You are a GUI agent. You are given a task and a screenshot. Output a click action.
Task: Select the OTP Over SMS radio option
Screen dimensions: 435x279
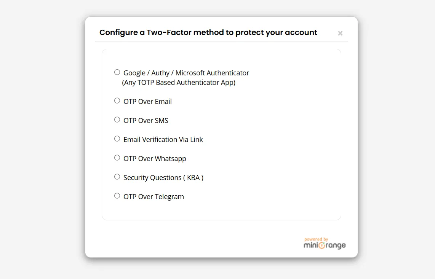pyautogui.click(x=117, y=120)
